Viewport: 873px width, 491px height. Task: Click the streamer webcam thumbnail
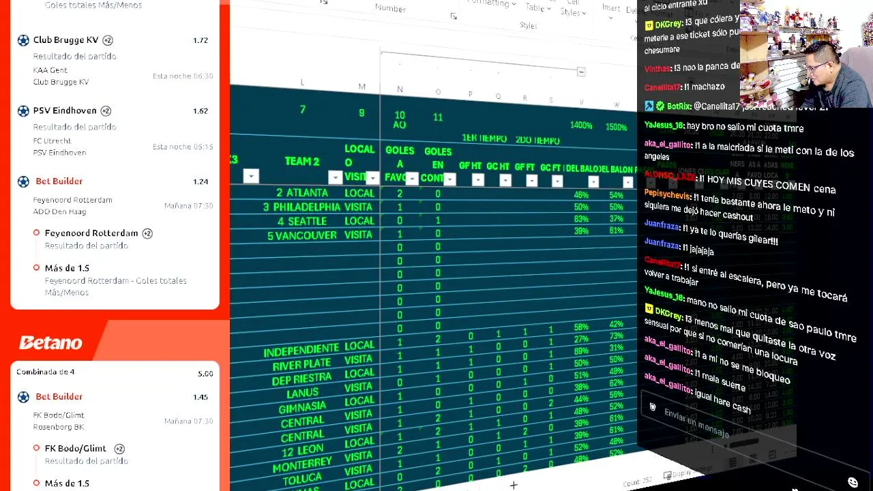tap(806, 54)
